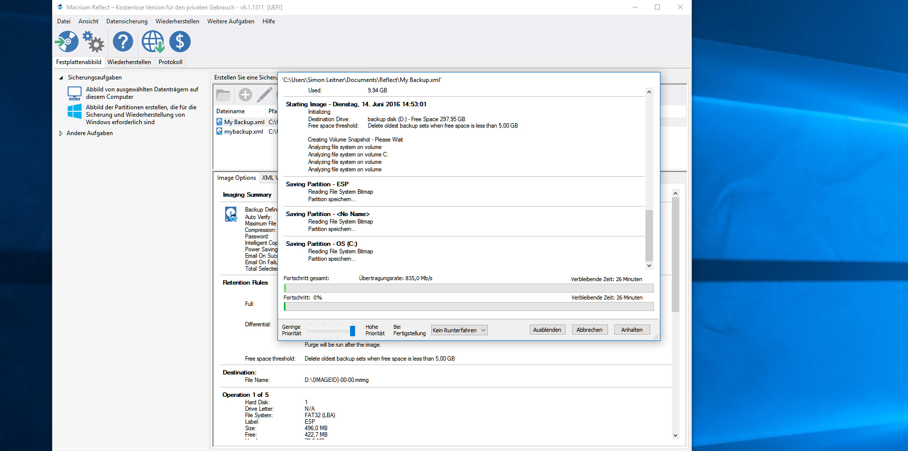Click 'Saving Partition - OS (C:)' log heading
Screen dimensions: 908x451
(322, 244)
